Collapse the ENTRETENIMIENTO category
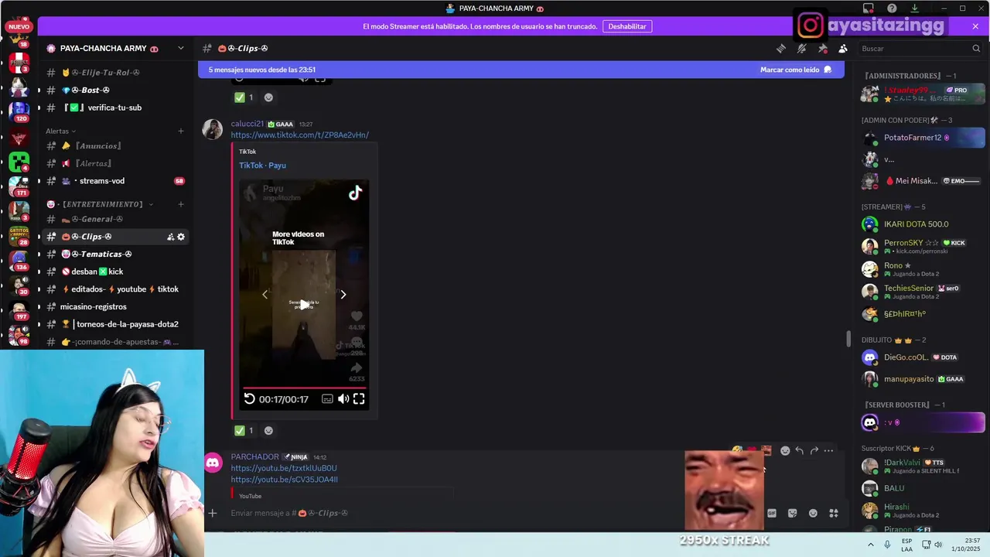The width and height of the screenshot is (990, 557). pos(101,204)
